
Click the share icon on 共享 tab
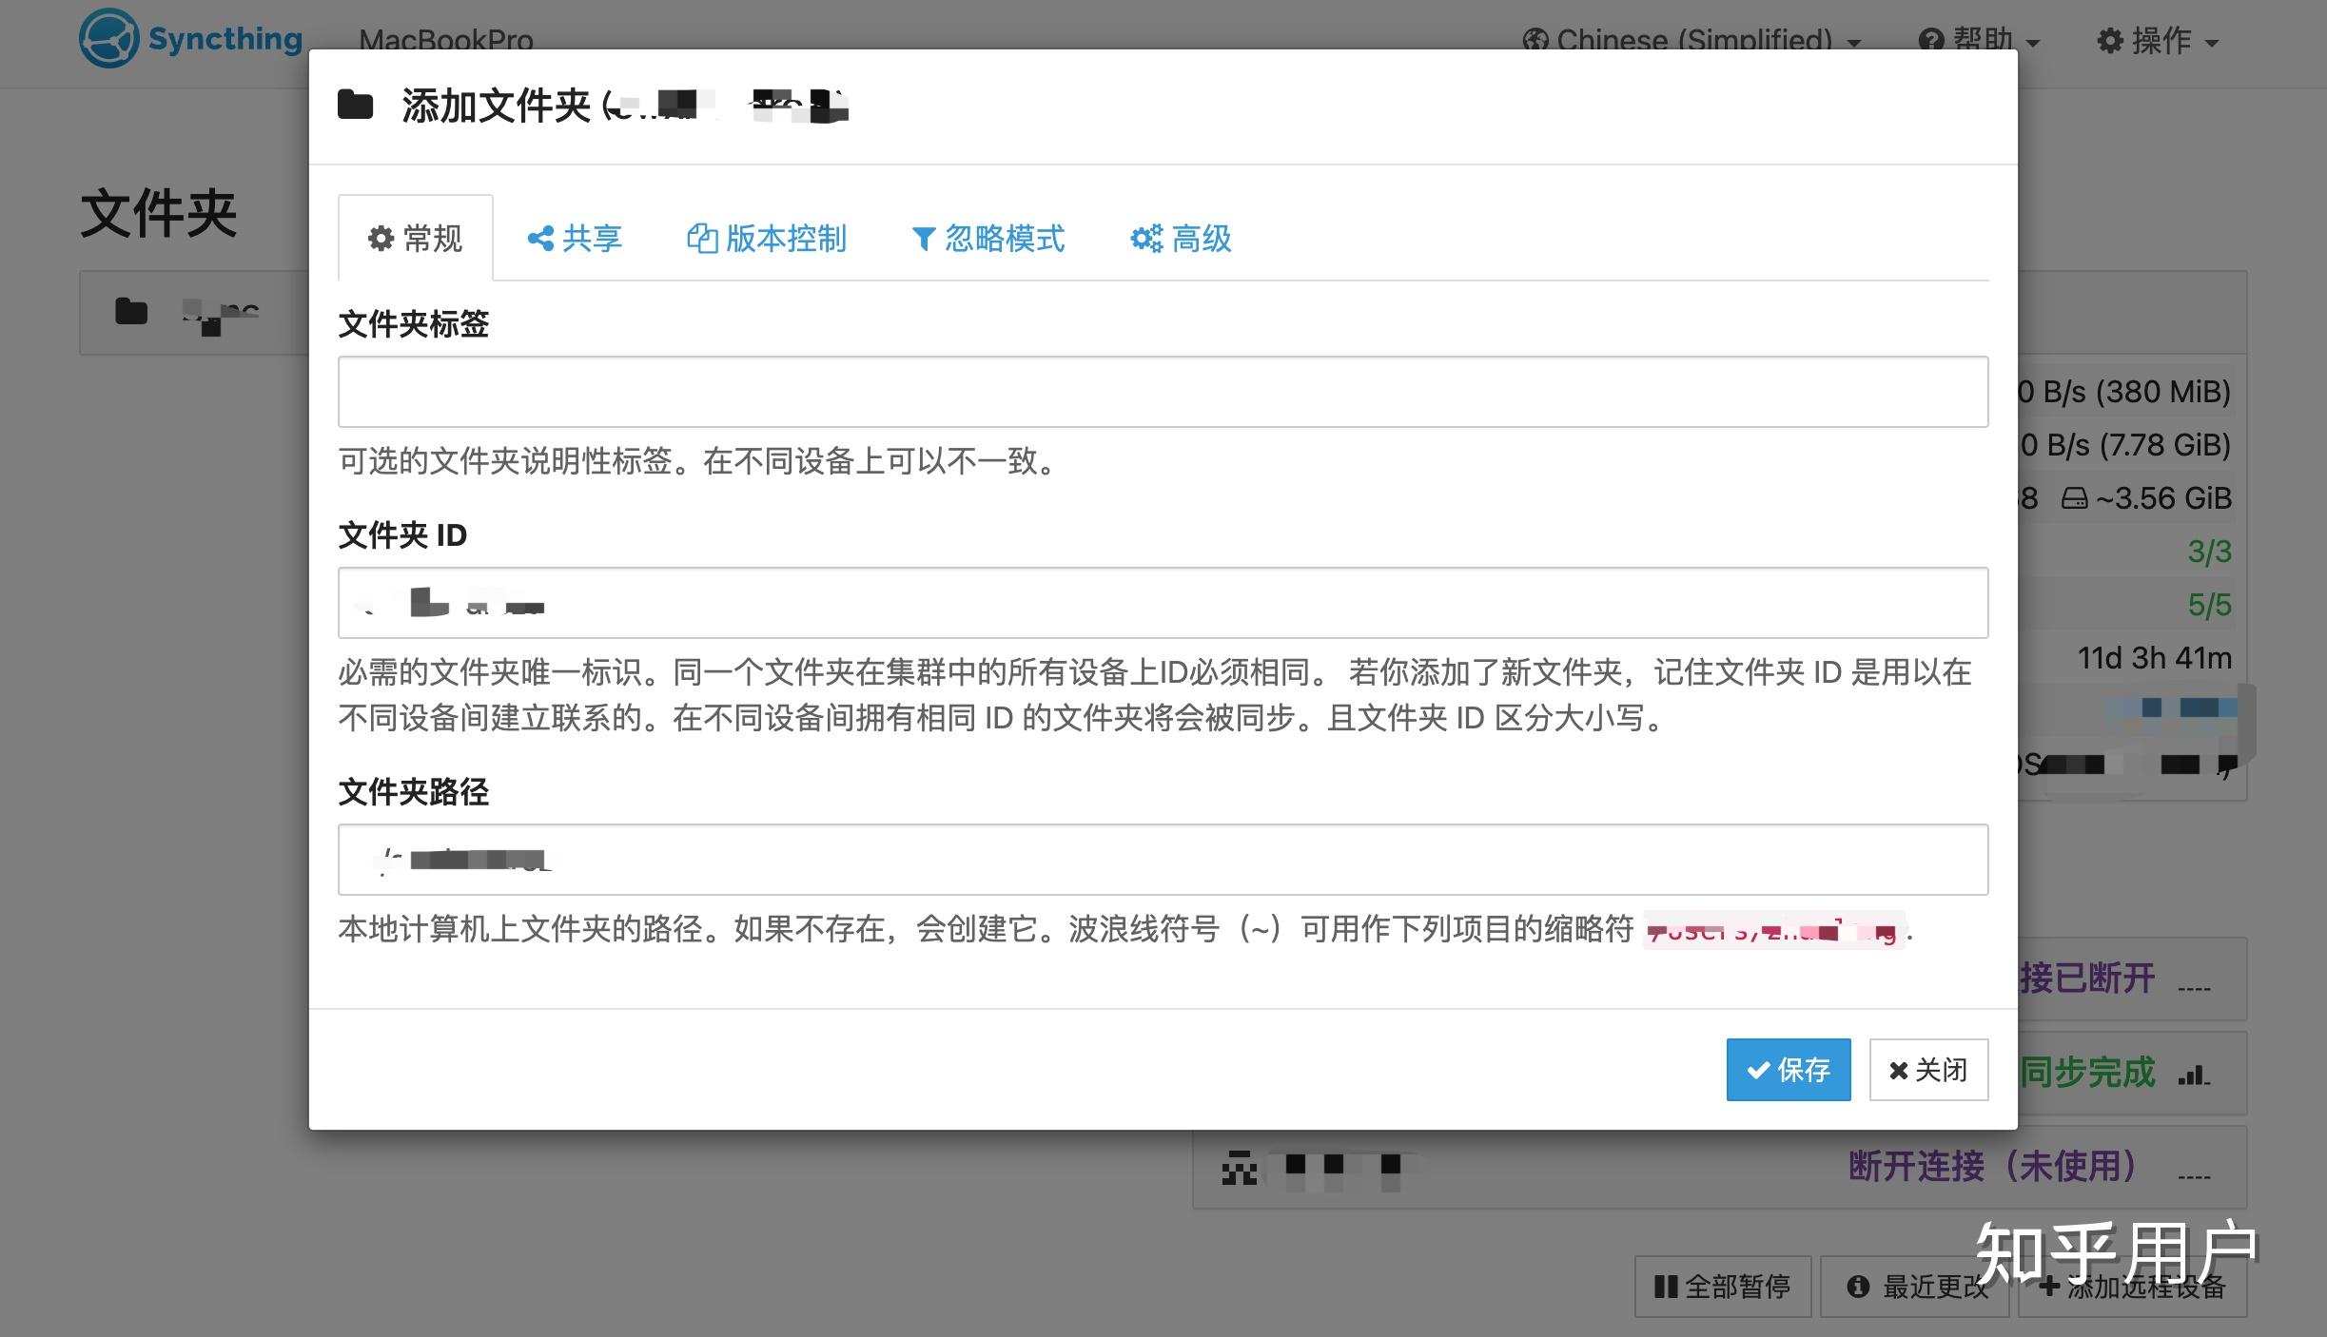540,238
